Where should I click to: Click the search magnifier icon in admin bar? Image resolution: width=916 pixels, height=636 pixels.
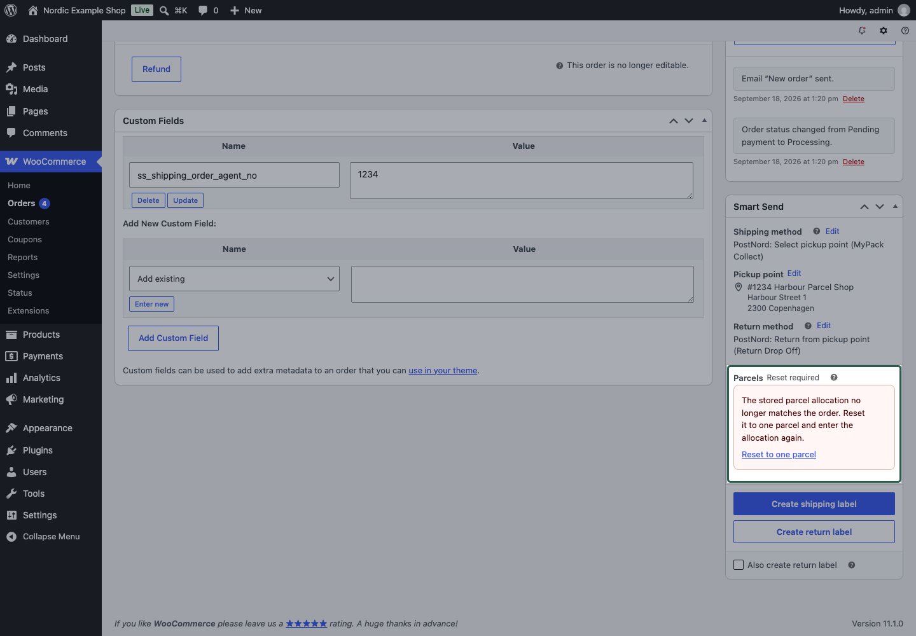[164, 10]
